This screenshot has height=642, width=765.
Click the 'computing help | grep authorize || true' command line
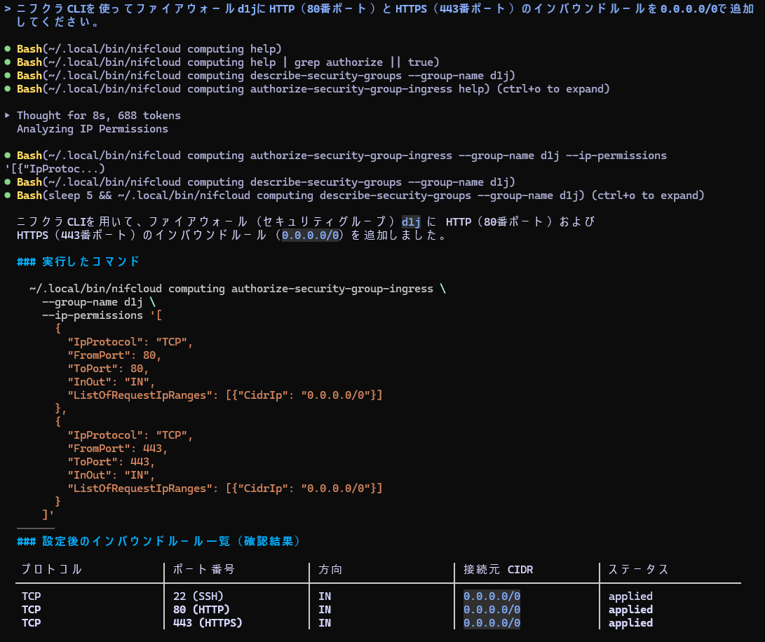[228, 62]
